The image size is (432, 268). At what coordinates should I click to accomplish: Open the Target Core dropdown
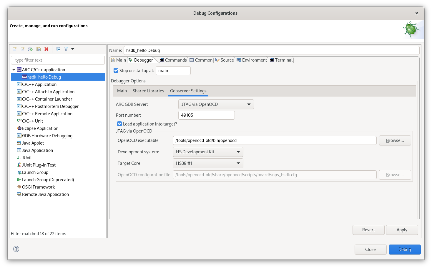208,163
